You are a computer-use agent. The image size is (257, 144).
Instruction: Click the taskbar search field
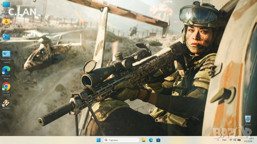pos(121,140)
